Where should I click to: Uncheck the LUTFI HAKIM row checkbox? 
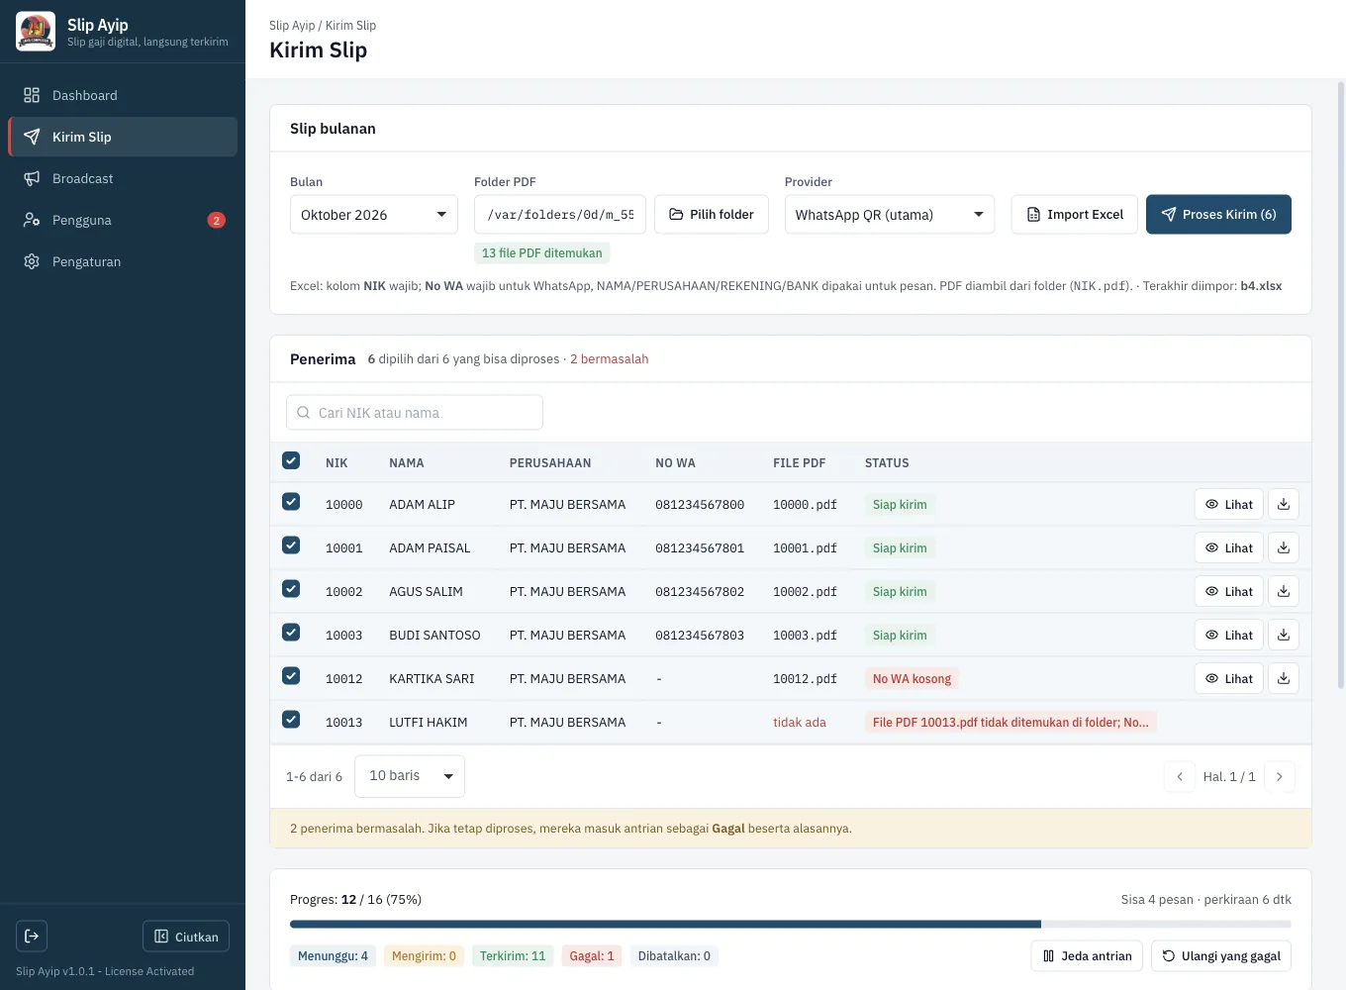click(291, 720)
